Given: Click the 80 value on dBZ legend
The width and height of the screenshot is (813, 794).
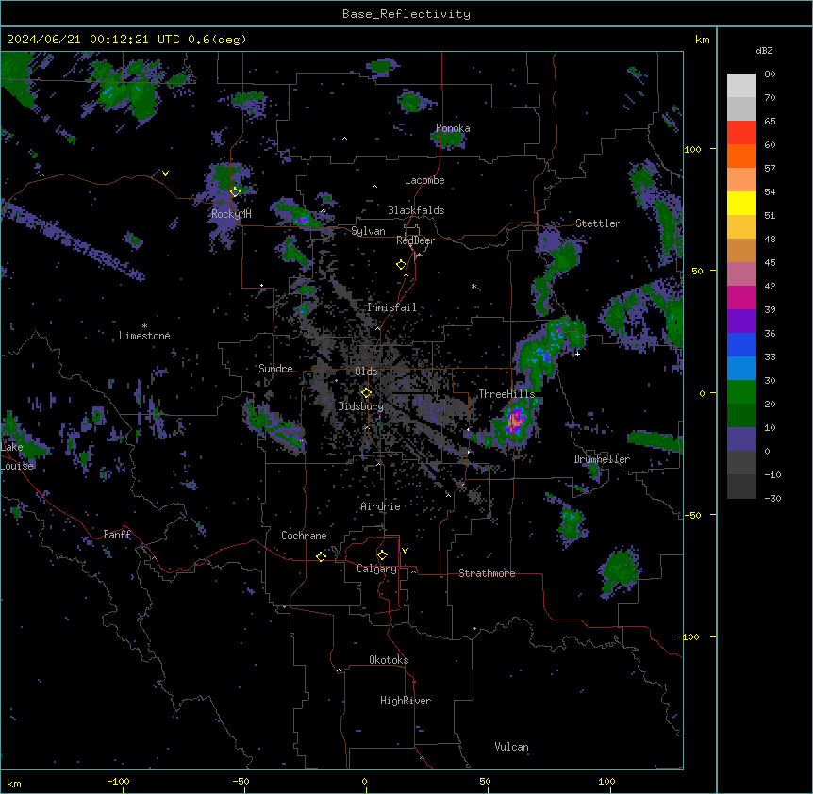Looking at the screenshot, I should 770,74.
